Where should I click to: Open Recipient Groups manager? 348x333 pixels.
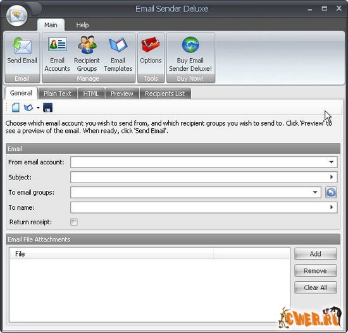tap(87, 45)
